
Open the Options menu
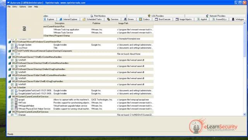coord(22,7)
